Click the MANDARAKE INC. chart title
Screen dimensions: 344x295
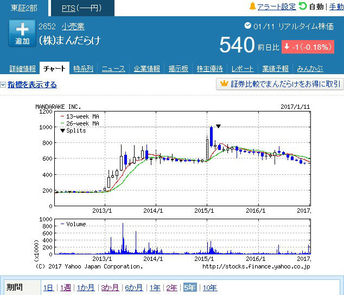(58, 107)
